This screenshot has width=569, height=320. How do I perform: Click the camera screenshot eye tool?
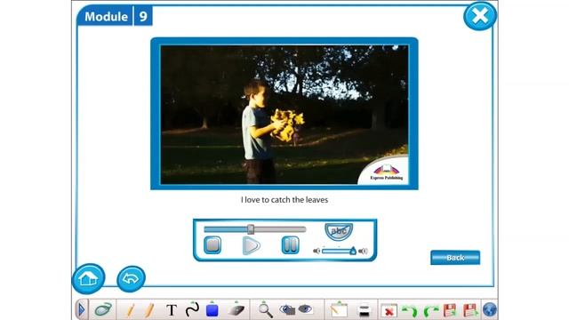point(287,310)
